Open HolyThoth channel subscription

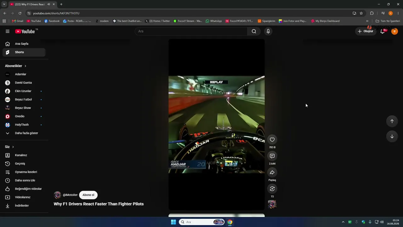(24, 125)
